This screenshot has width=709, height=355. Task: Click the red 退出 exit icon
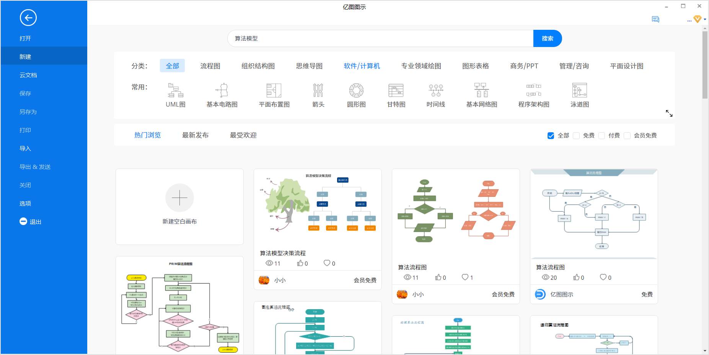[x=23, y=221]
